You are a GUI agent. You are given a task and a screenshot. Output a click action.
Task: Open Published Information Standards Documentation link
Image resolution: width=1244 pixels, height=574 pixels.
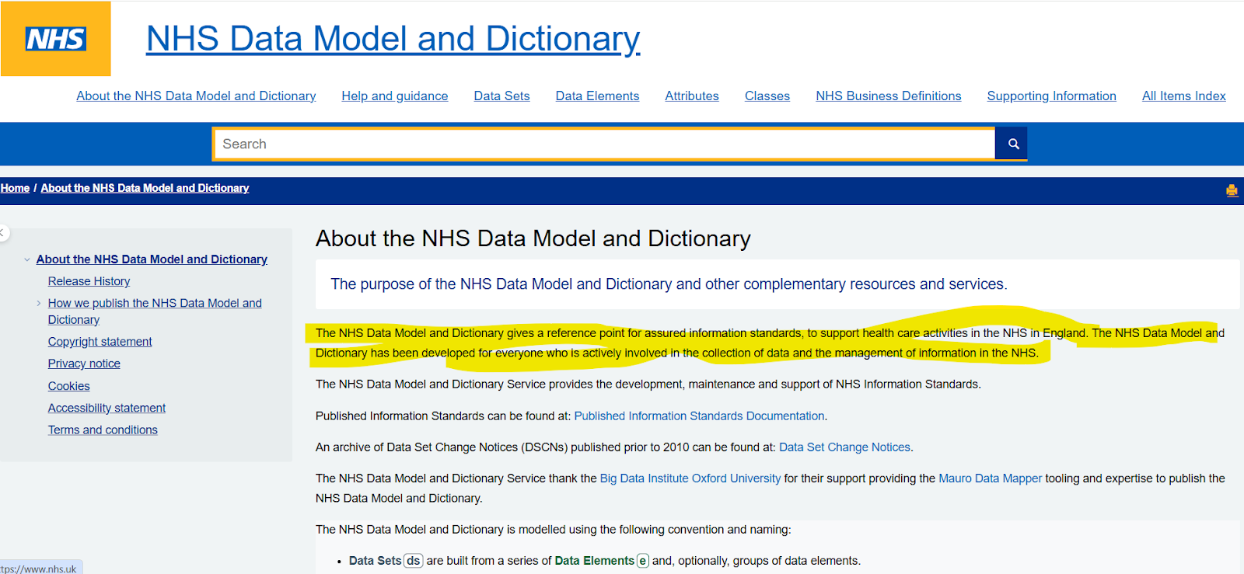pyautogui.click(x=699, y=416)
